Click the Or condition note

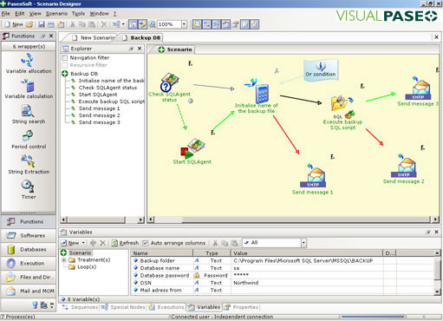(321, 70)
